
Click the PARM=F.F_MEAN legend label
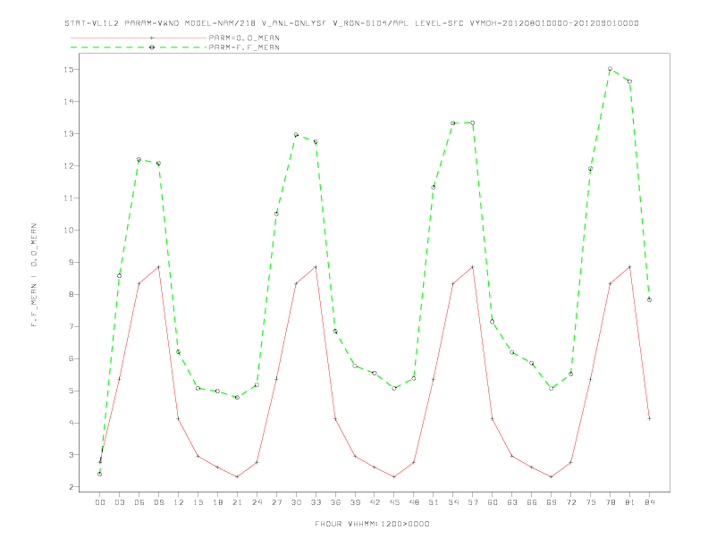coord(244,47)
